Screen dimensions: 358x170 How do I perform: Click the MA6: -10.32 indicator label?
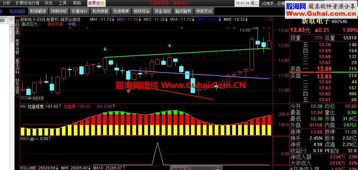235,19
